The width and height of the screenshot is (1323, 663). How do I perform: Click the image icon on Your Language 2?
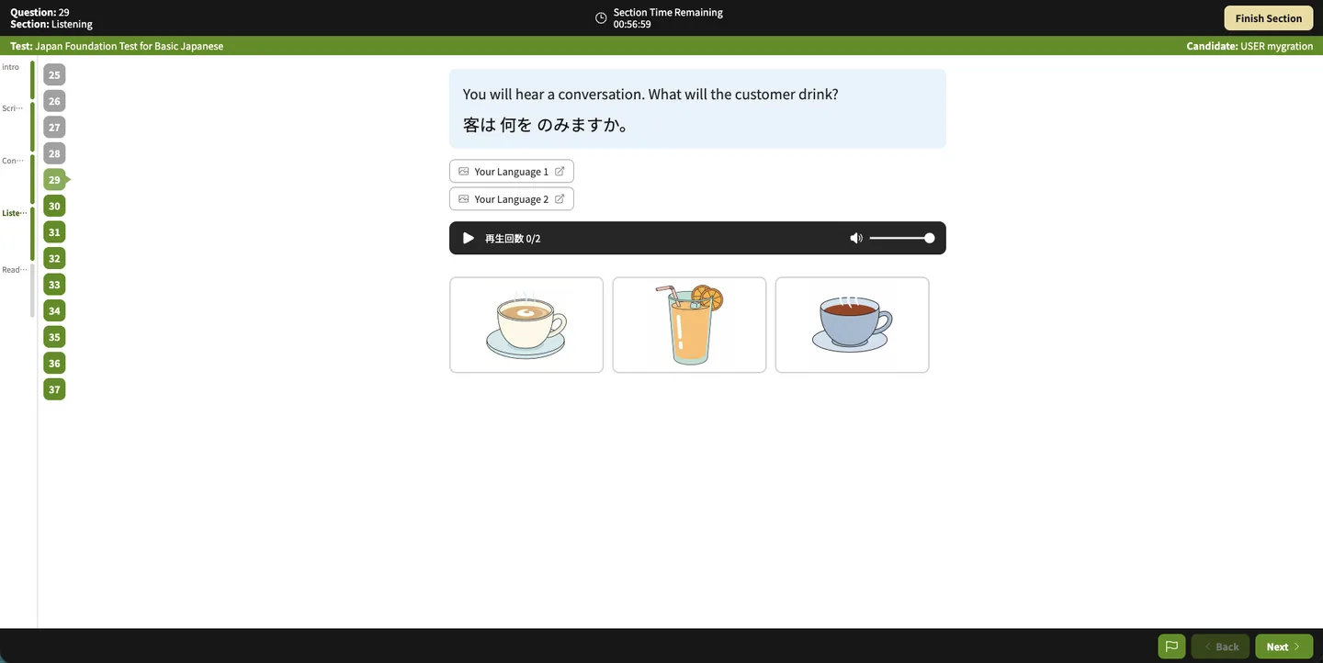pos(464,199)
